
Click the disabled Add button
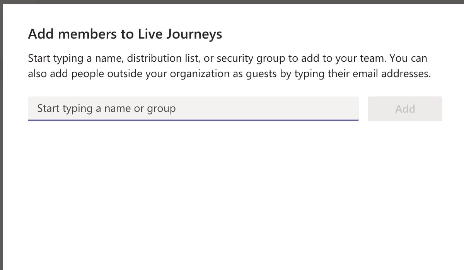pos(405,109)
